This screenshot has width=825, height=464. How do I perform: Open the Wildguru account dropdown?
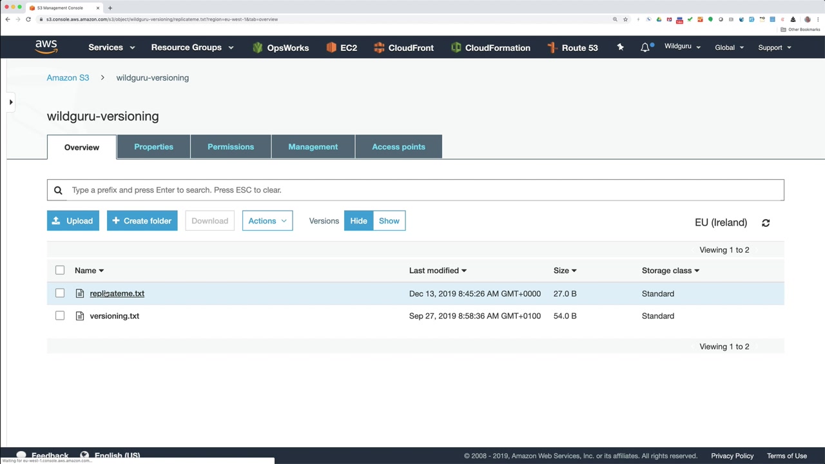pyautogui.click(x=683, y=46)
